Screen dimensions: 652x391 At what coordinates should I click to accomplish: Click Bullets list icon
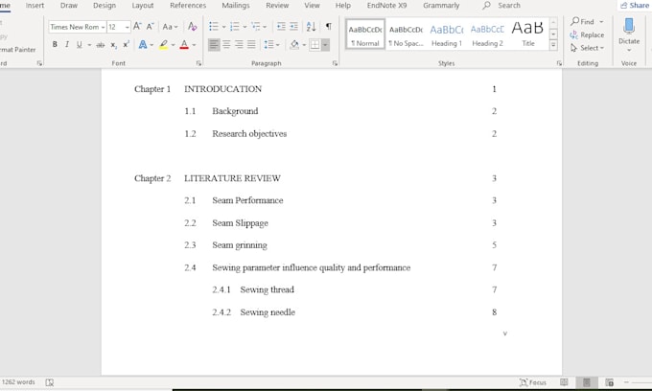214,27
